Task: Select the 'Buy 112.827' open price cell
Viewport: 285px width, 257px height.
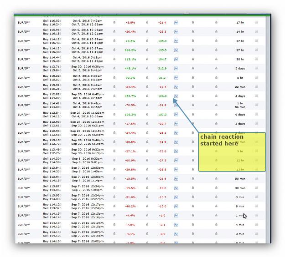Action: (52, 94)
